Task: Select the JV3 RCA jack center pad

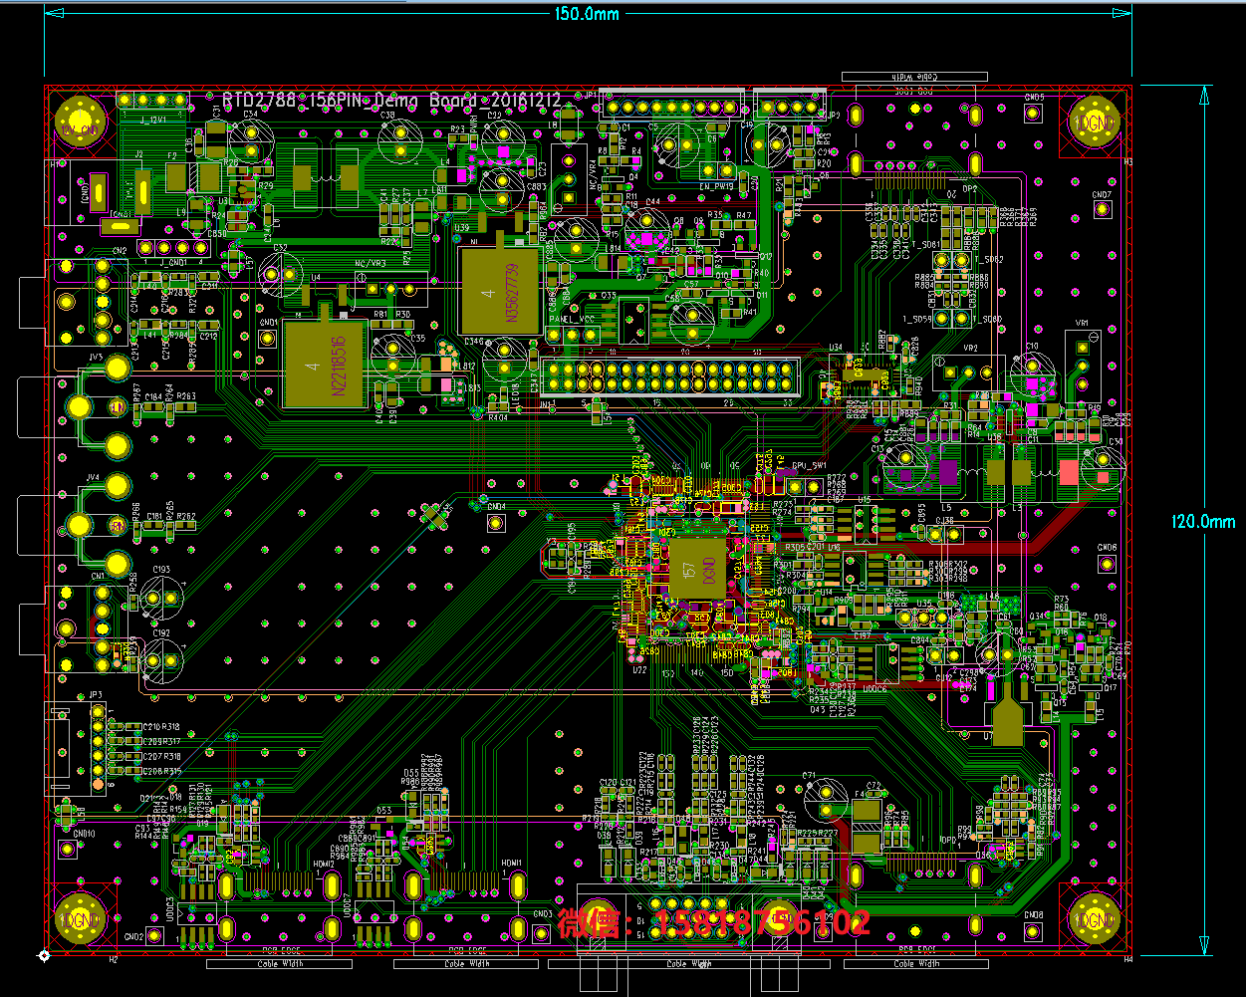Action: click(x=79, y=407)
